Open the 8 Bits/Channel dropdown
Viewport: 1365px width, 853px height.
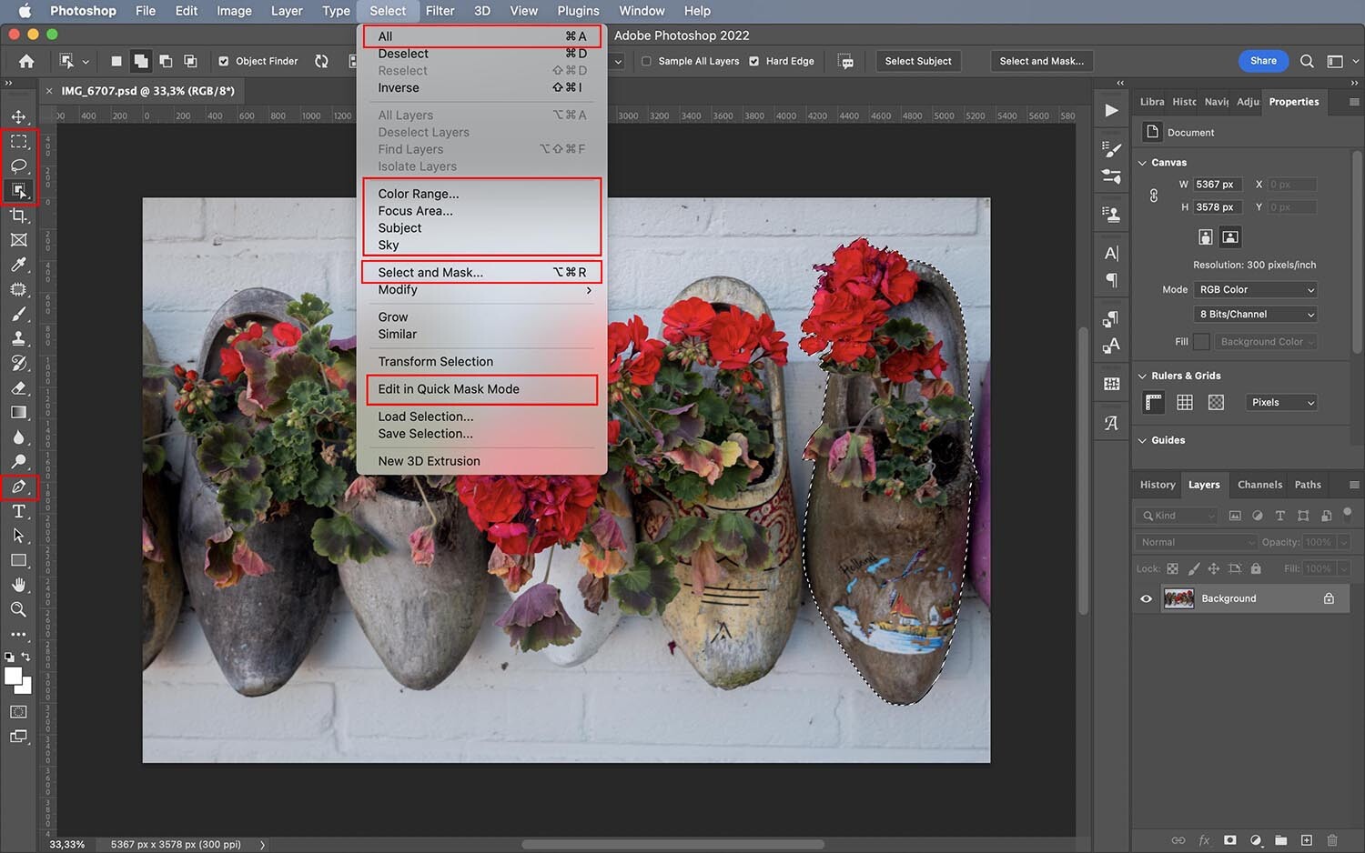(x=1256, y=314)
